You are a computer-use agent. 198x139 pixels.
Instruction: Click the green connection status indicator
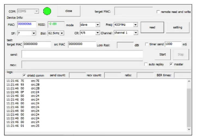click(x=47, y=11)
